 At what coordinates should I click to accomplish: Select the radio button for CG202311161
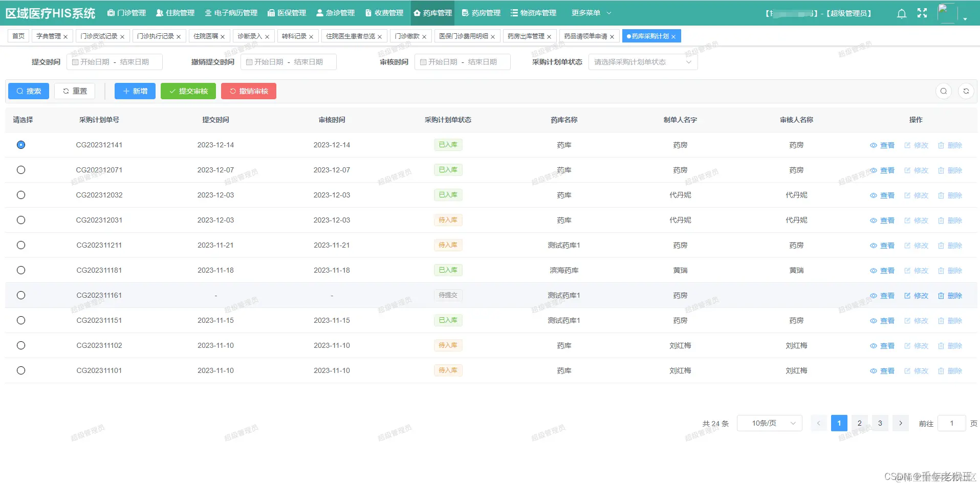[x=21, y=295]
